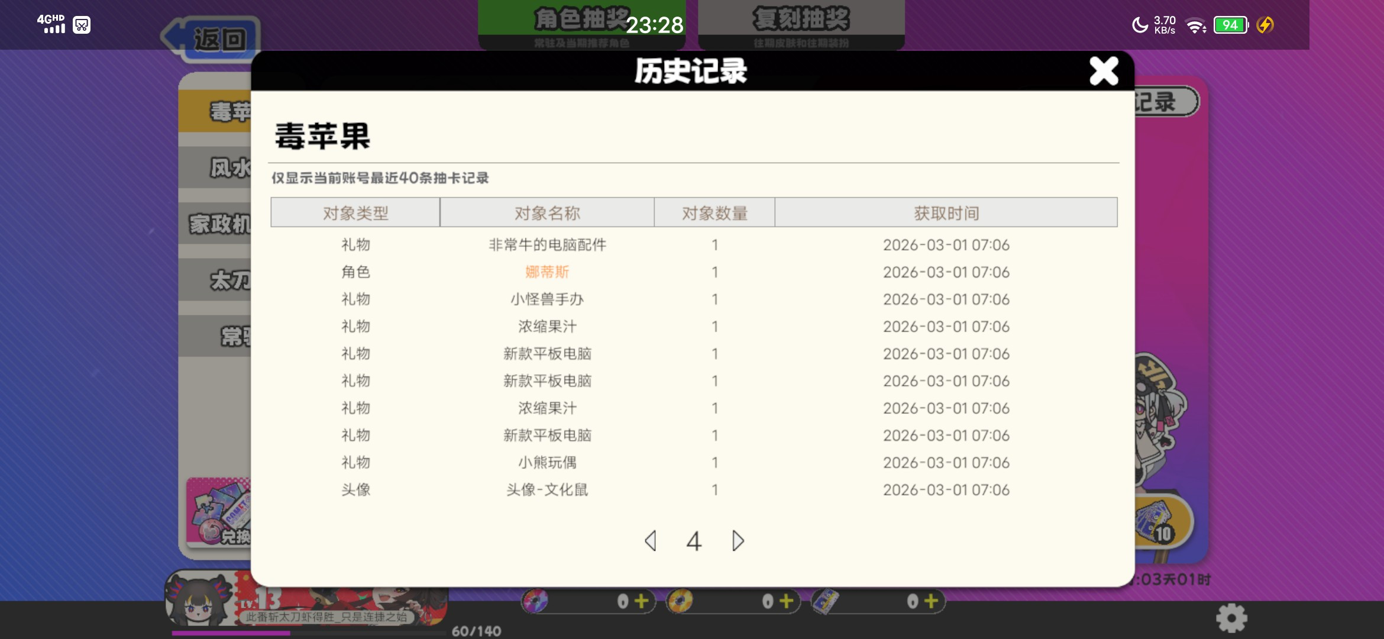This screenshot has height=639, width=1384.
Task: Click the 头像 type cell
Action: pos(355,490)
